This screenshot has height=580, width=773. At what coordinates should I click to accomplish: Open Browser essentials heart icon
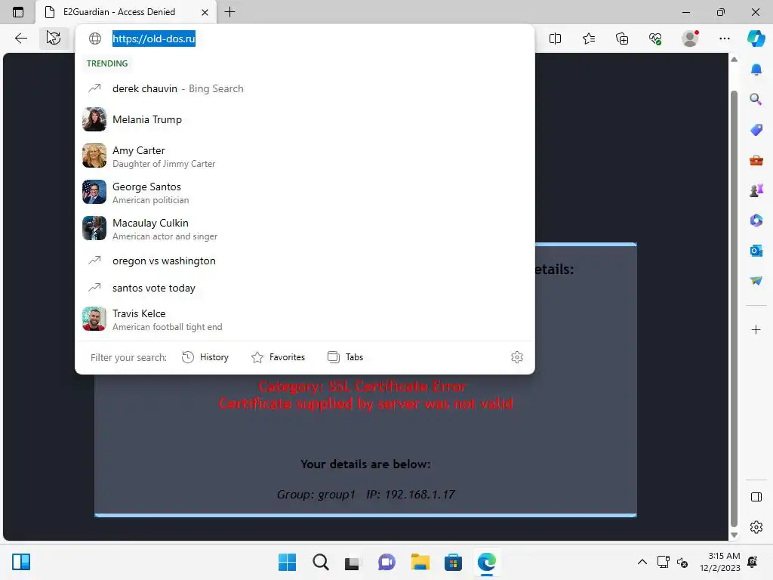tap(655, 39)
